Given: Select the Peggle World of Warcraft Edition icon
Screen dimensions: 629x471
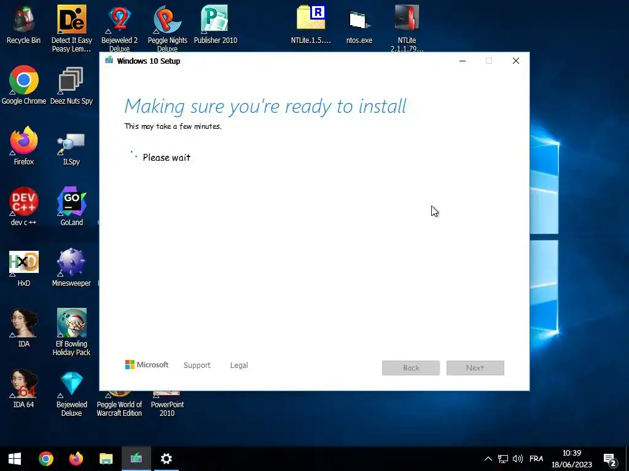Looking at the screenshot, I should pyautogui.click(x=119, y=404).
